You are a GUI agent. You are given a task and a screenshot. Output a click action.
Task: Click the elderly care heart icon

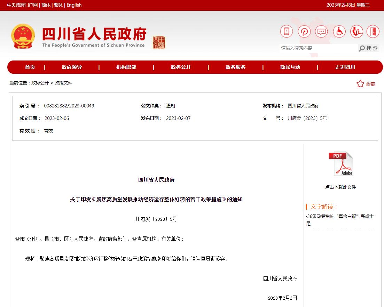[x=356, y=32]
